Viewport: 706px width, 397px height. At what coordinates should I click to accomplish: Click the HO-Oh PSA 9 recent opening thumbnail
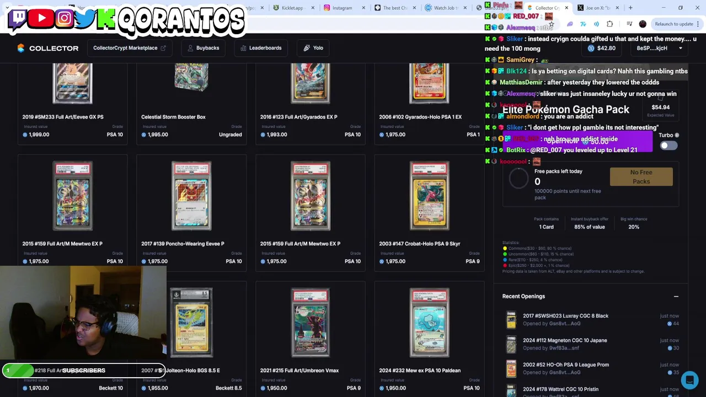pyautogui.click(x=511, y=369)
